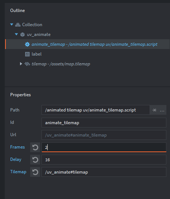
Task: Click the Id field containing animate_tilemap
Action: [x=104, y=123]
